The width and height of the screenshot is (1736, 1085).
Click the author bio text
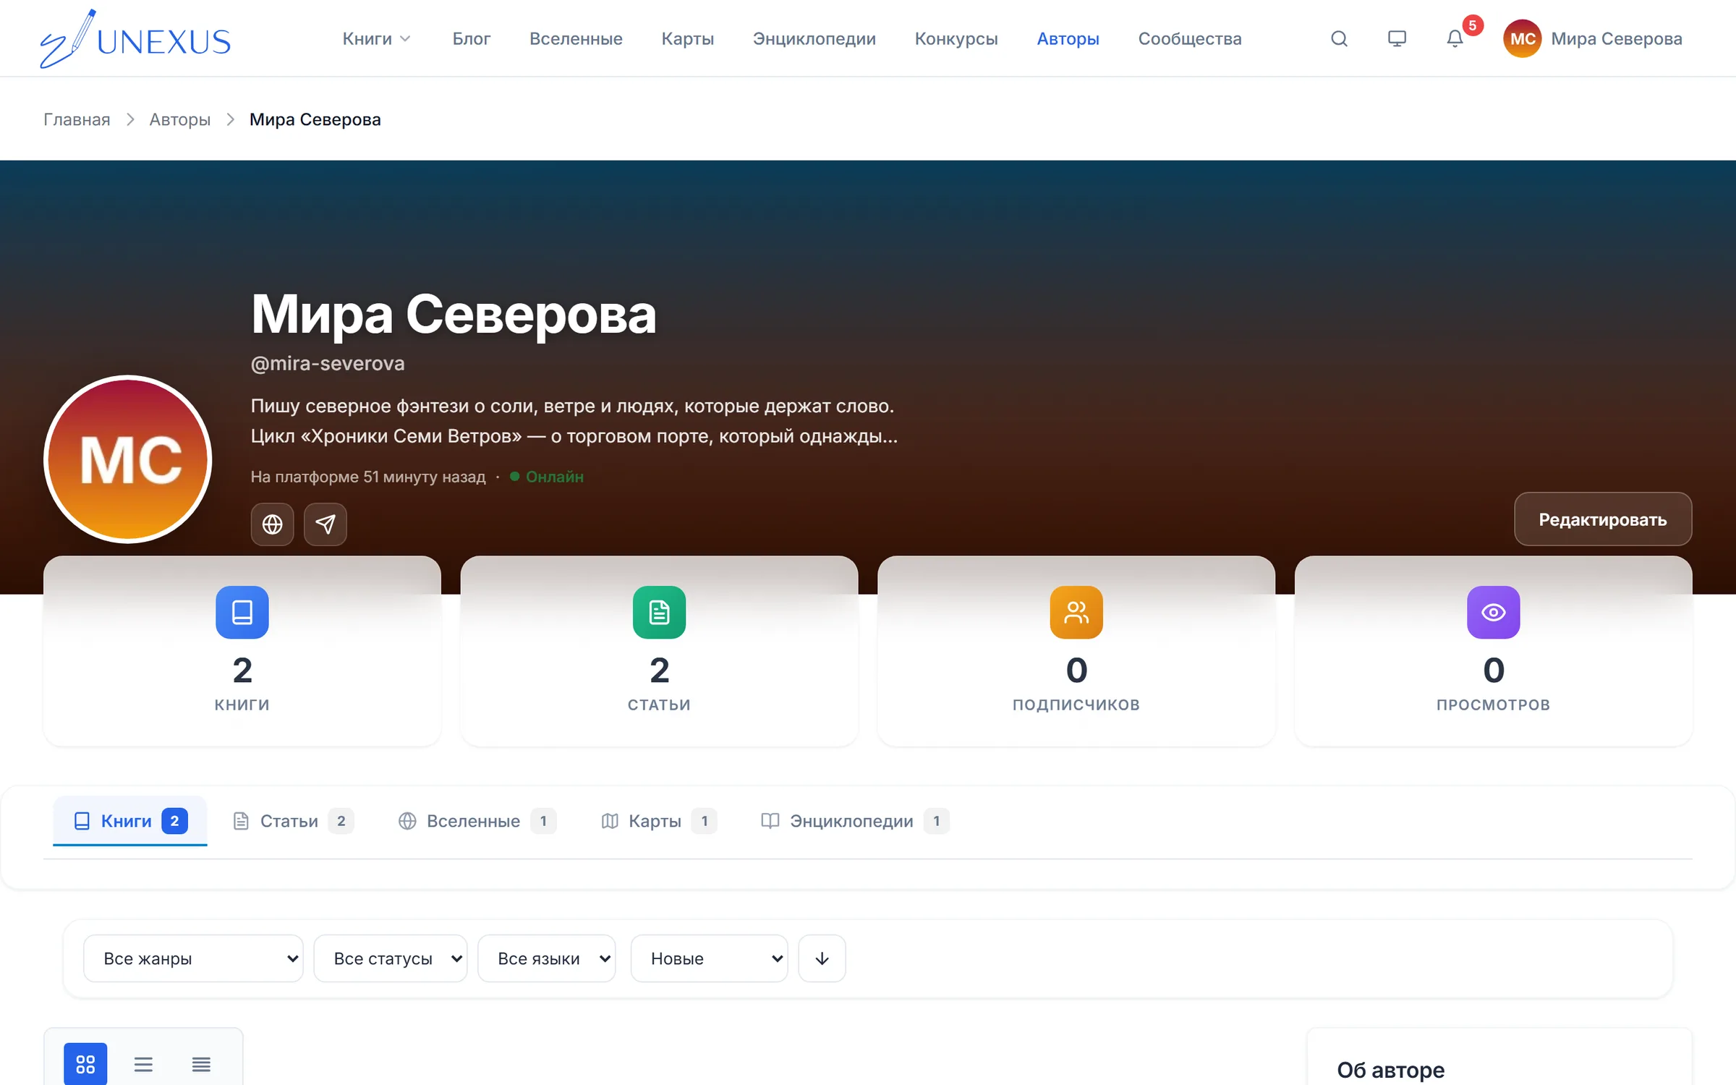pos(574,421)
